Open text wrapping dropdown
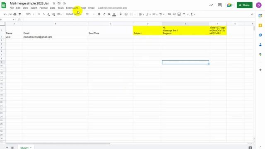Viewport: 265px width, 149px height. point(155,14)
